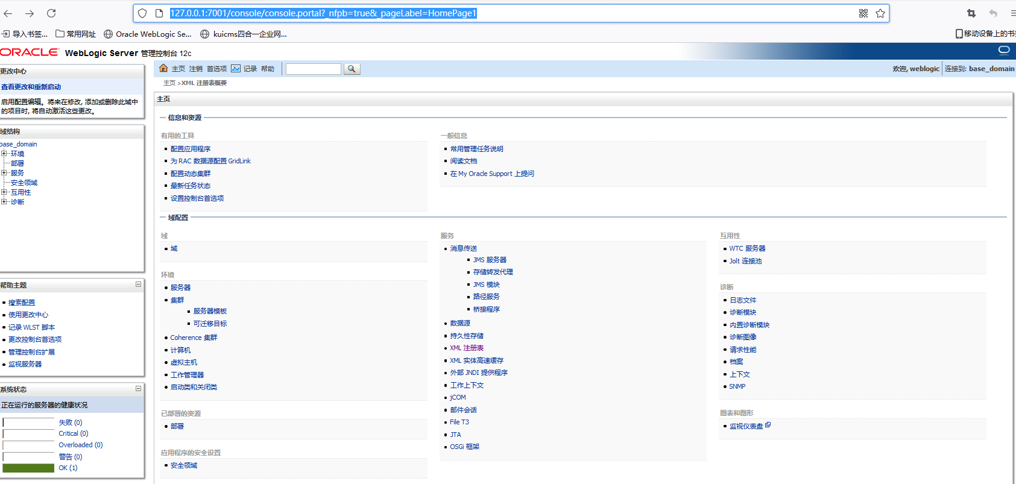Image resolution: width=1016 pixels, height=484 pixels.
Task: Open the kuicms四合一企业网 bookmark
Action: point(244,34)
